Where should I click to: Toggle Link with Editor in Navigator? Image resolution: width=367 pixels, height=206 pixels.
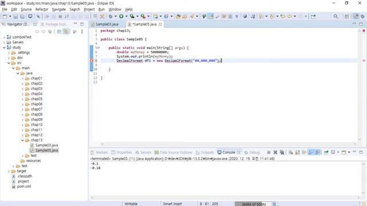(67, 31)
